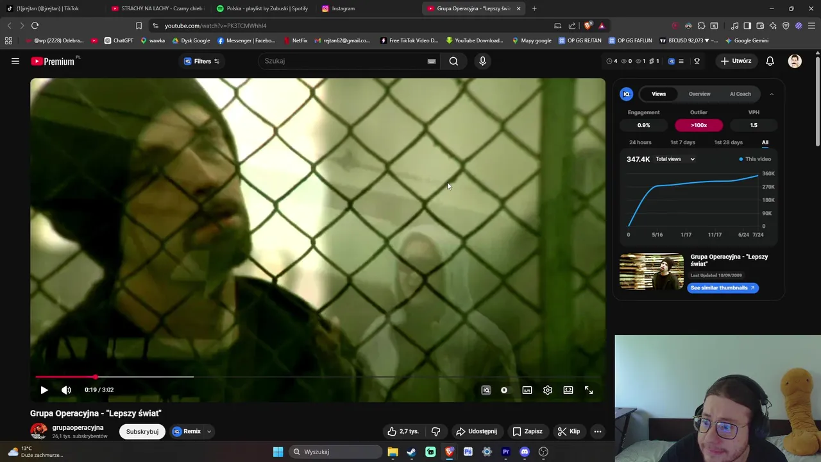Select the 24 hours range
Screen dimensions: 821x462
[x=640, y=142]
